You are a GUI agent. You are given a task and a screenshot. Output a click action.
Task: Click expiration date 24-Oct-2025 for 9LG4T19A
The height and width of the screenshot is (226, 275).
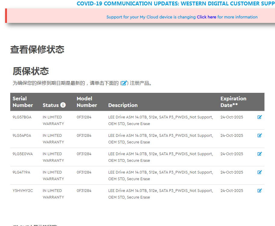(232, 172)
